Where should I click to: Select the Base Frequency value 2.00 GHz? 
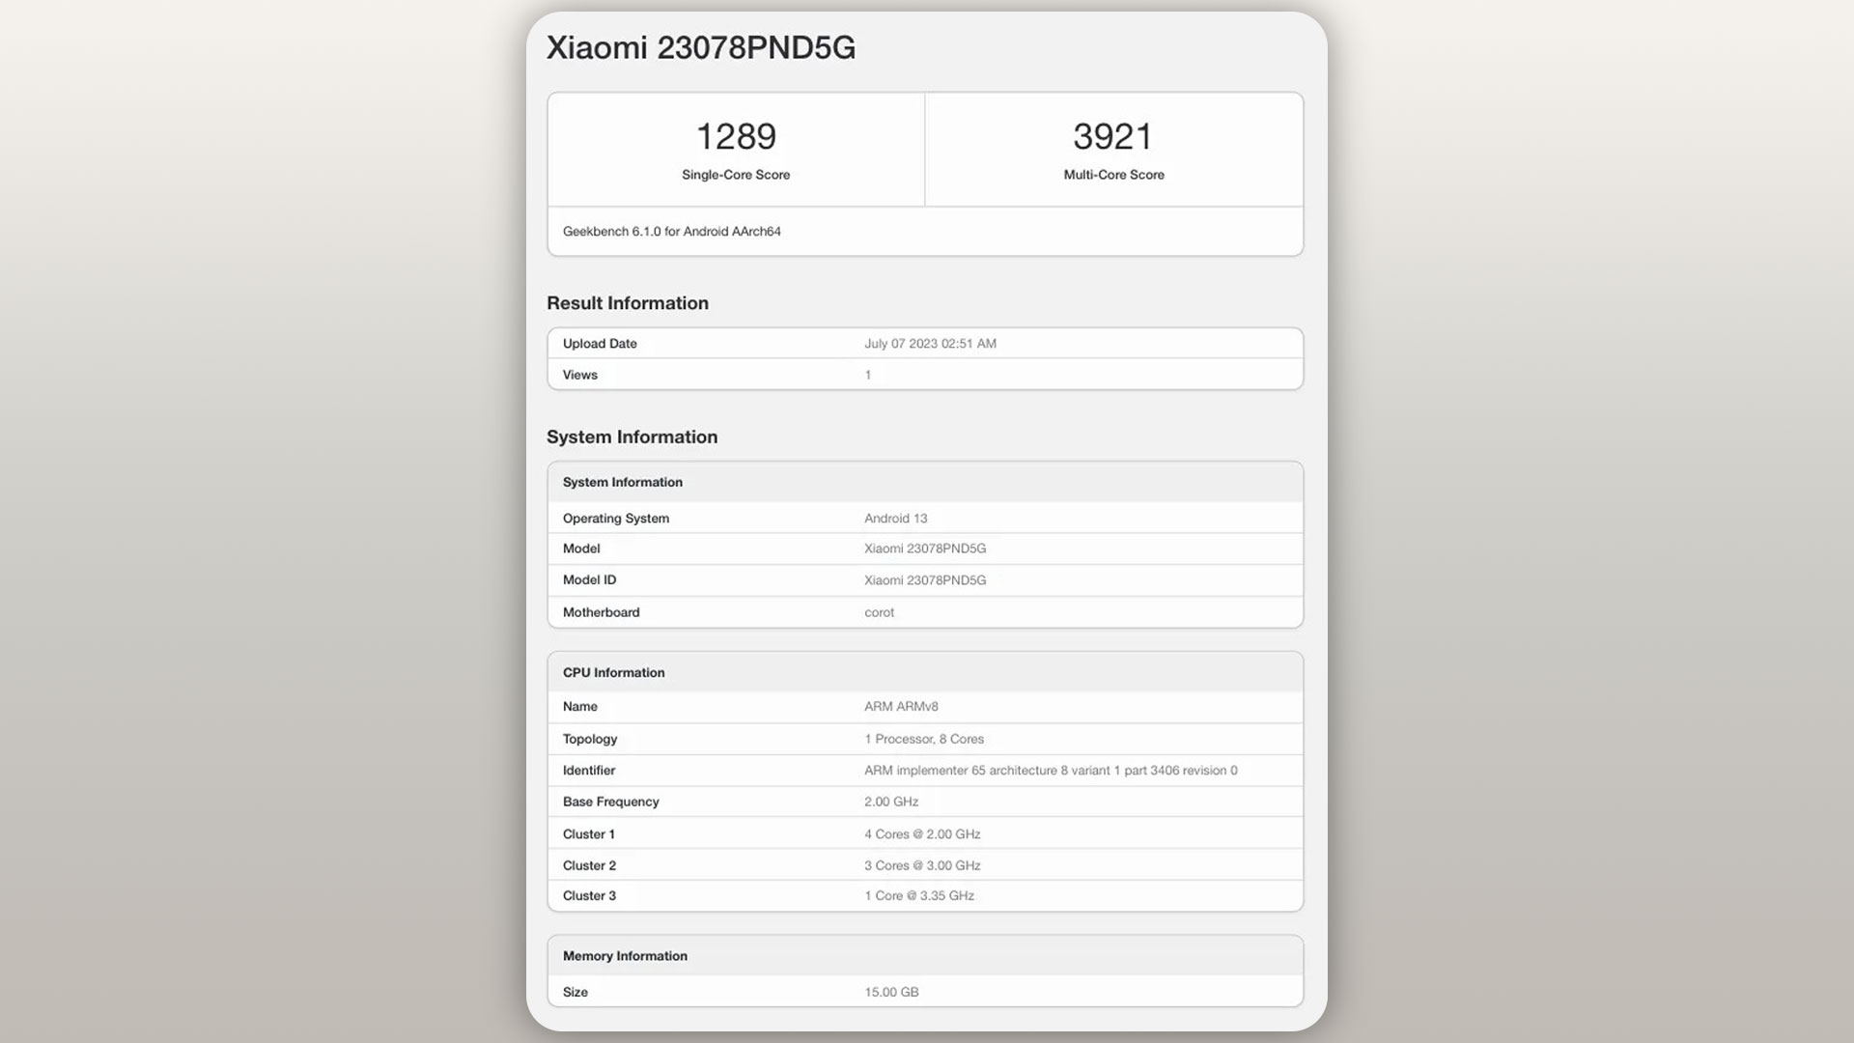pos(891,803)
